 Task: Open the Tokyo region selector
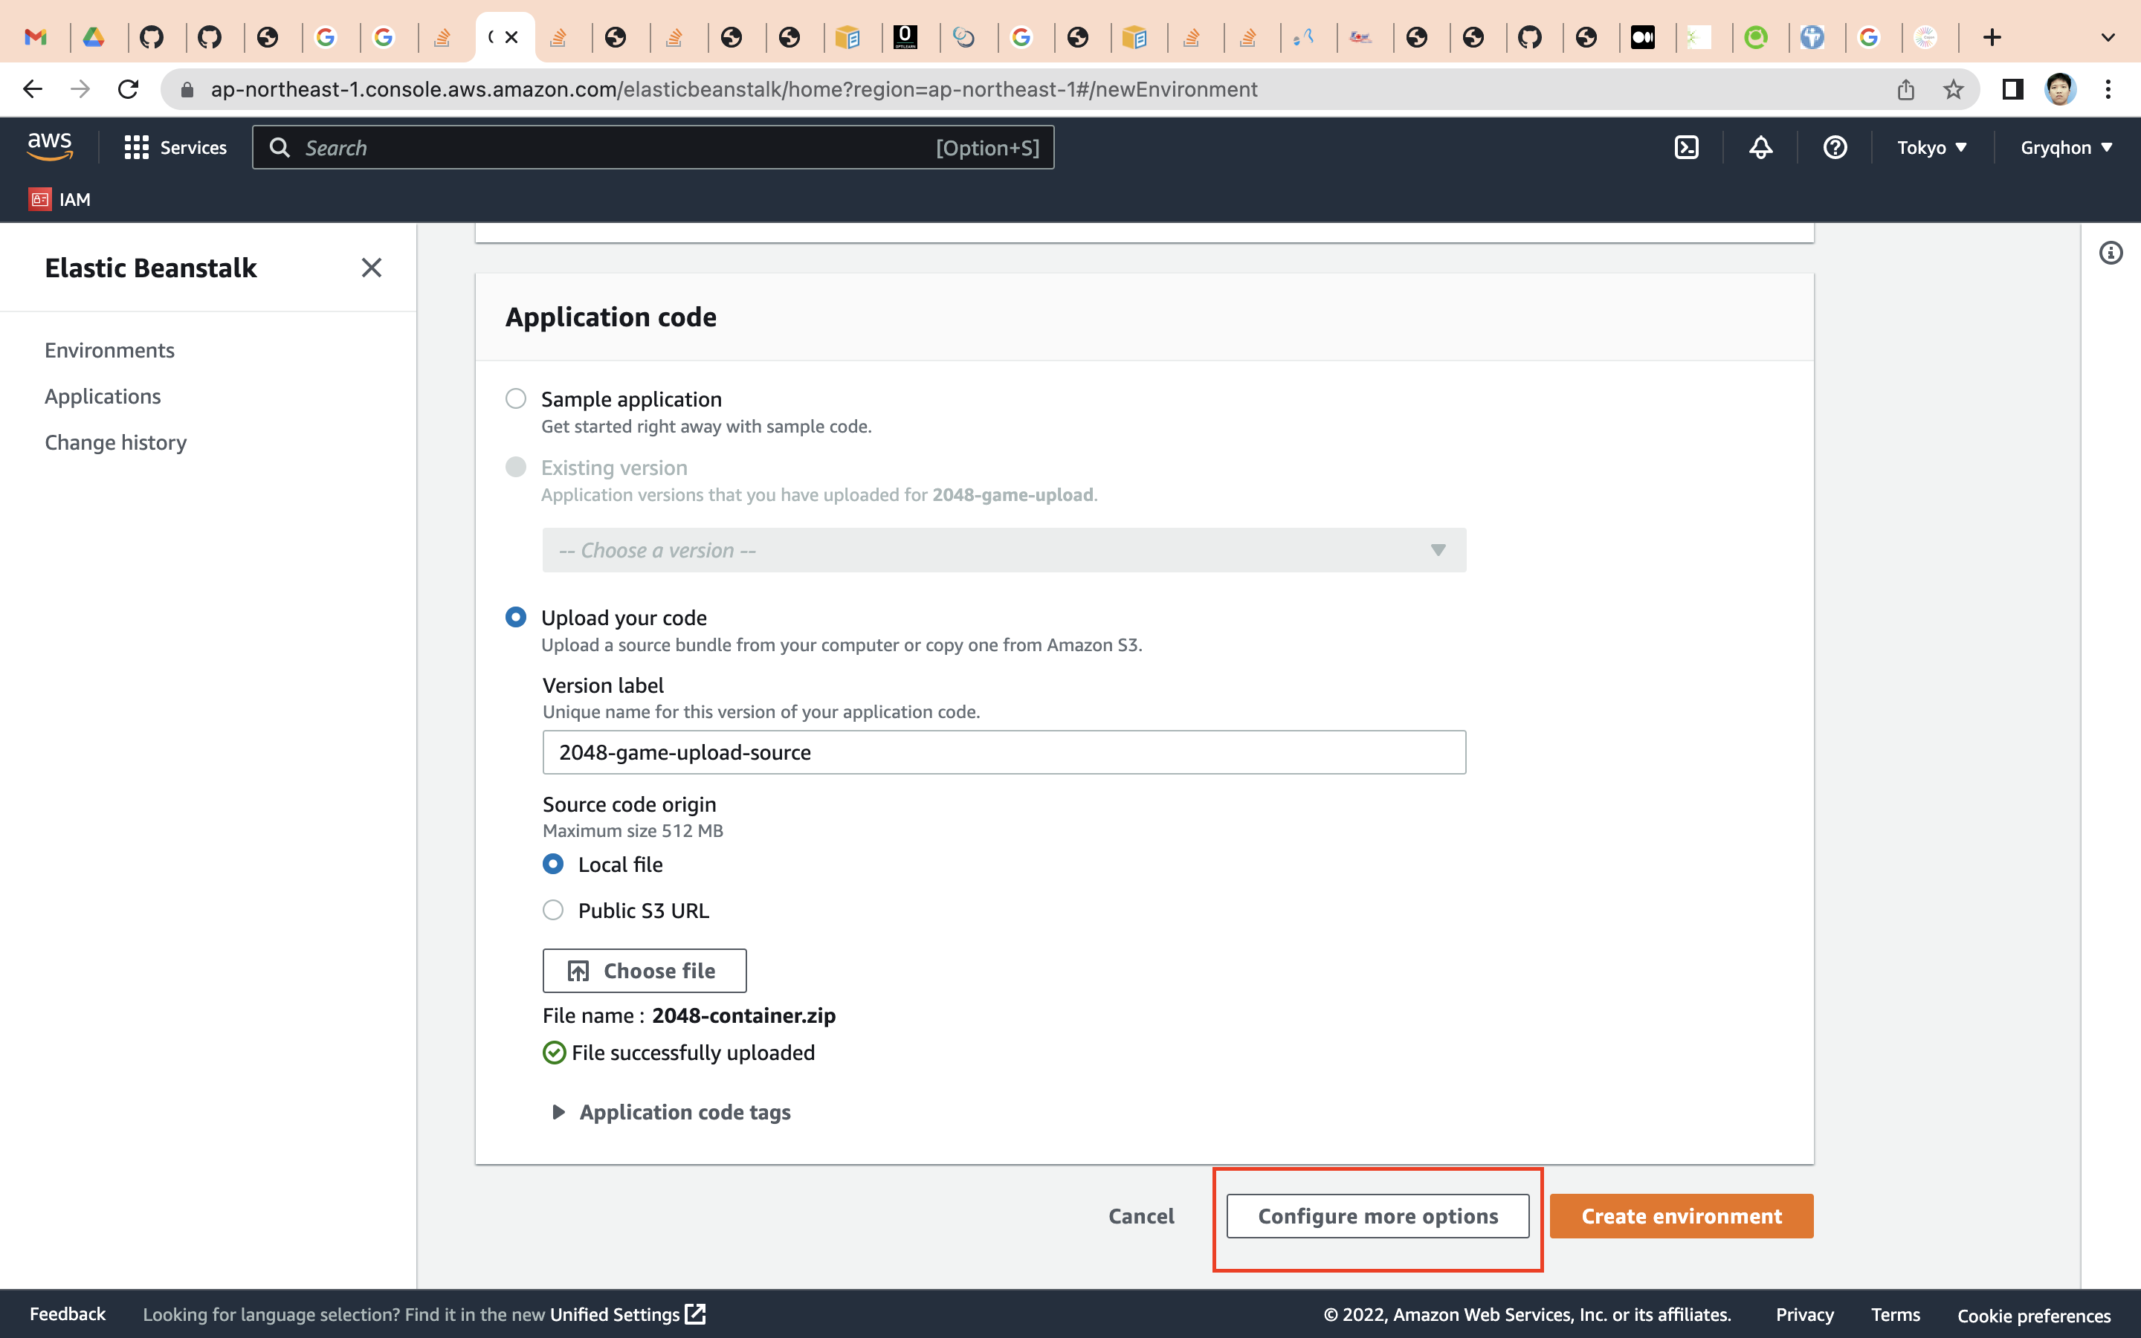[x=1932, y=147]
